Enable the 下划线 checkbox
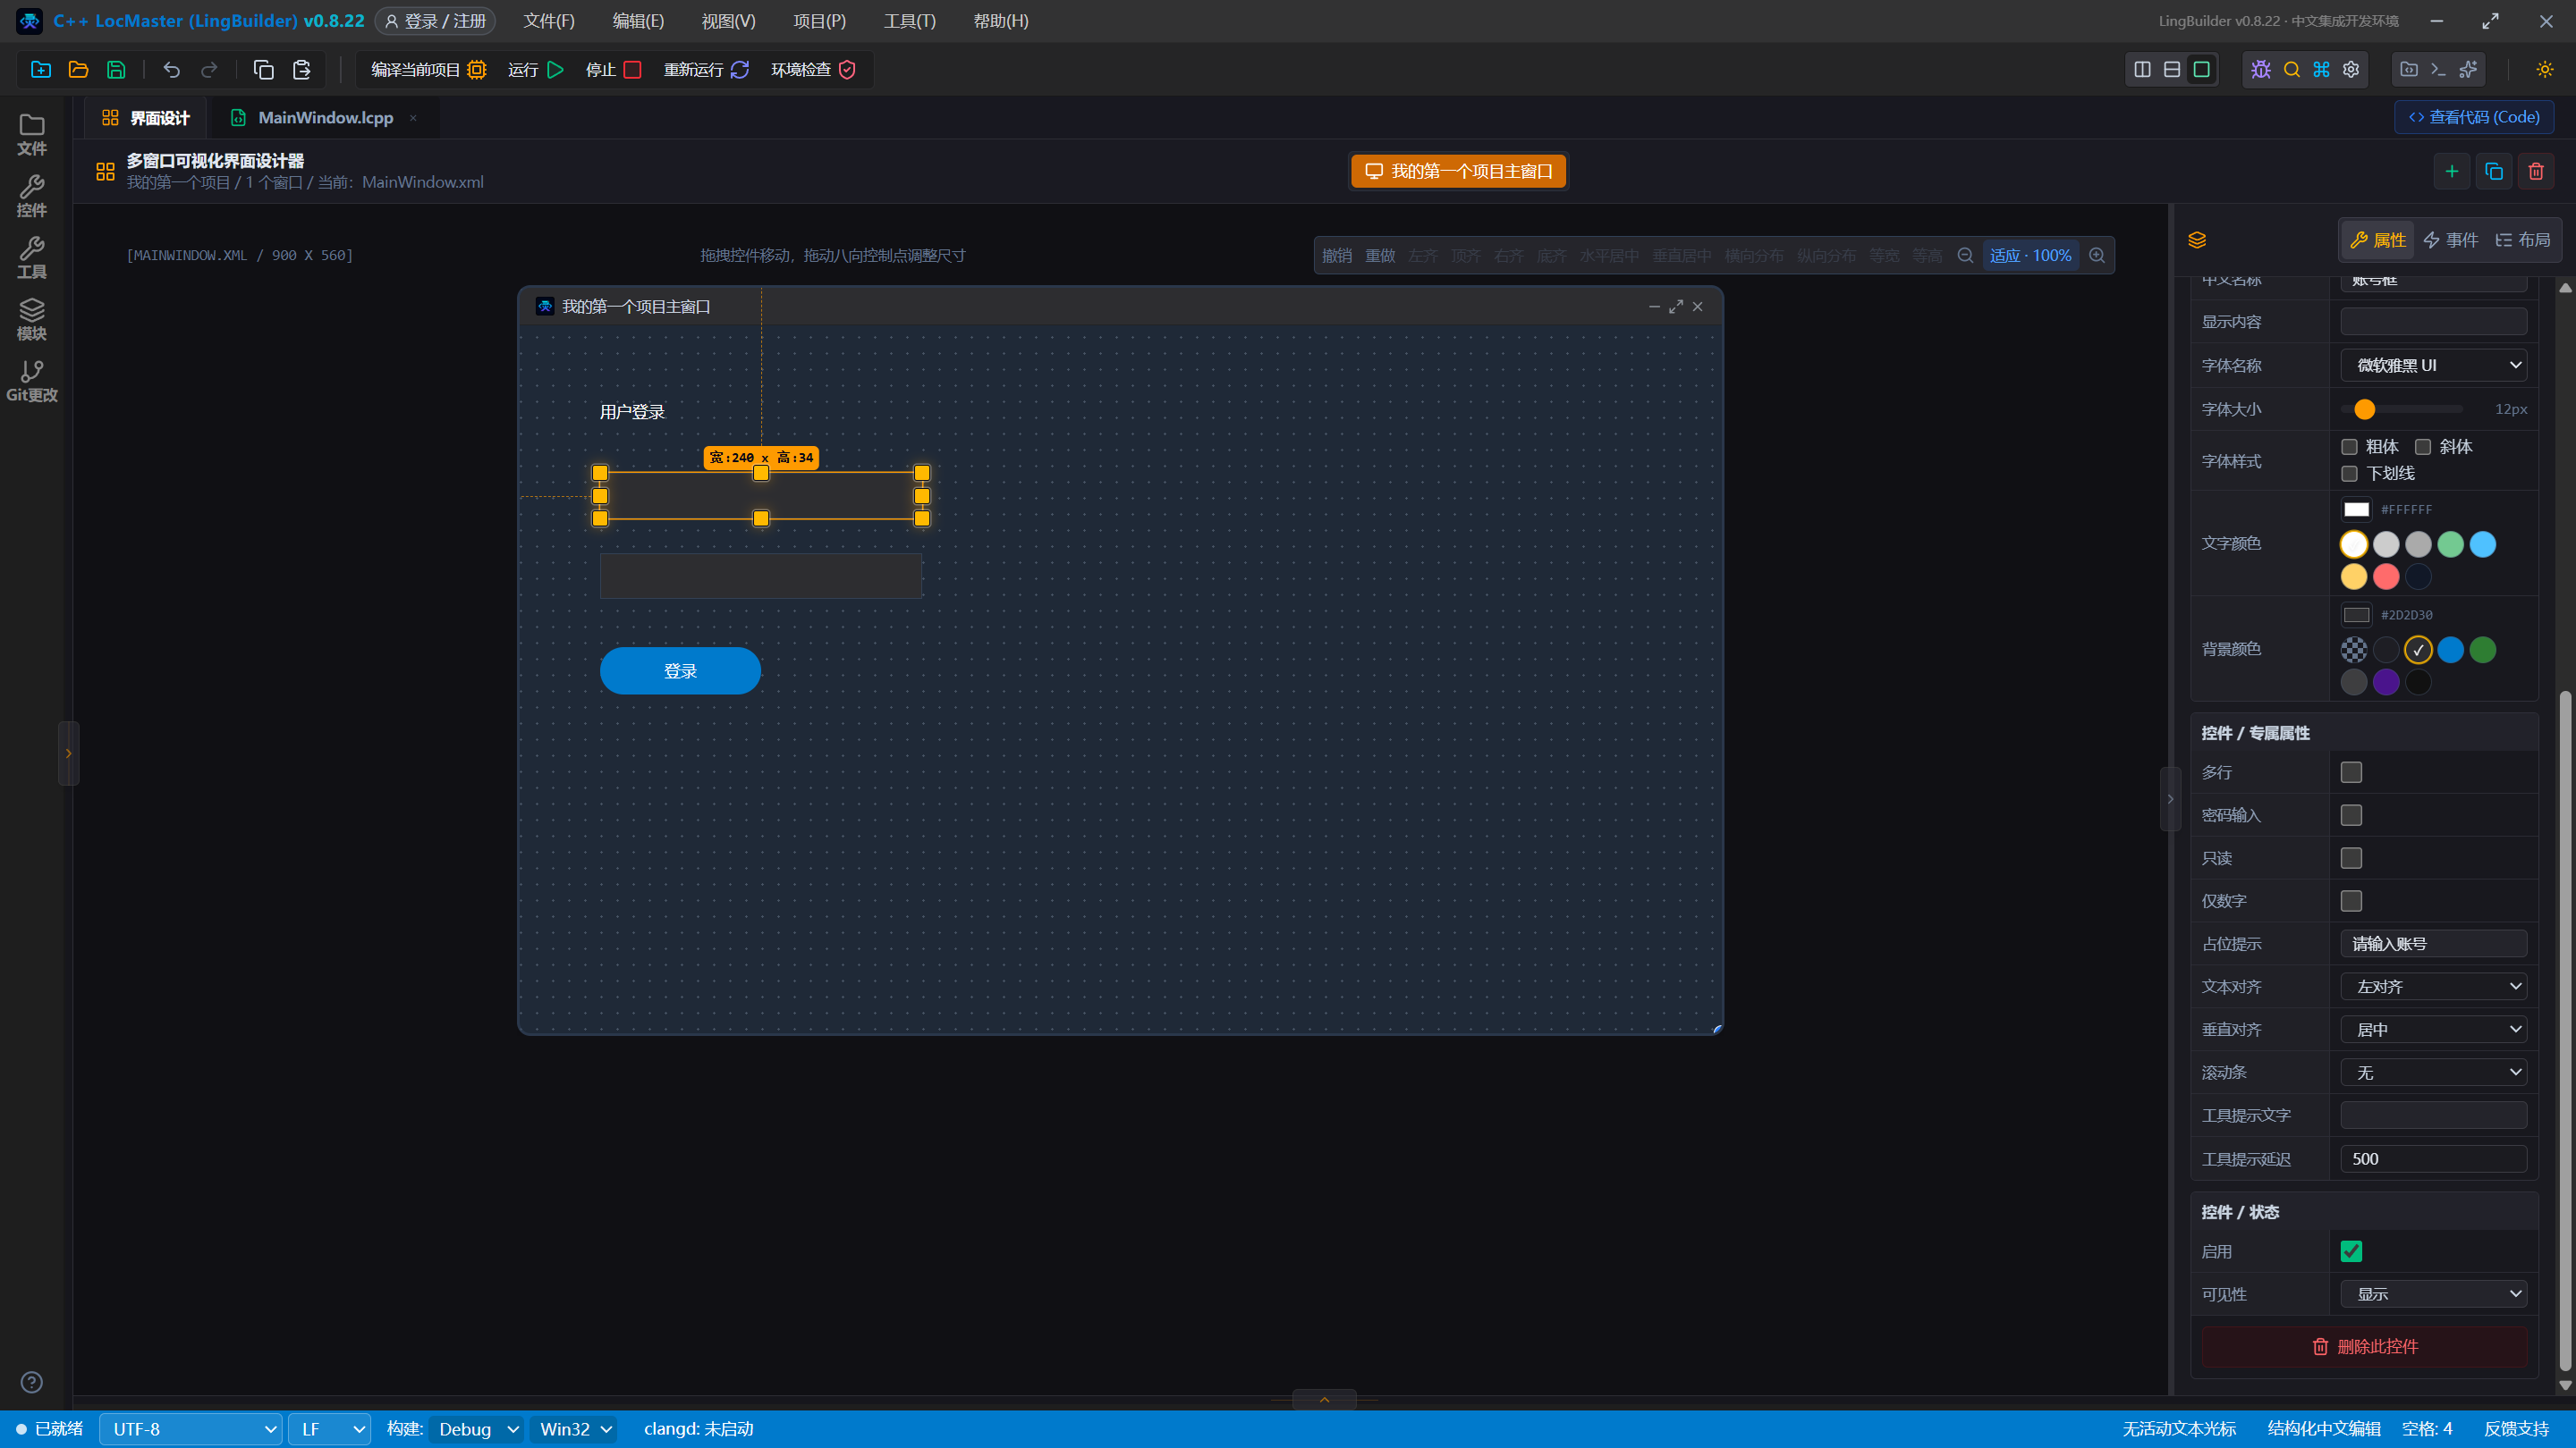This screenshot has width=2576, height=1448. point(2350,474)
